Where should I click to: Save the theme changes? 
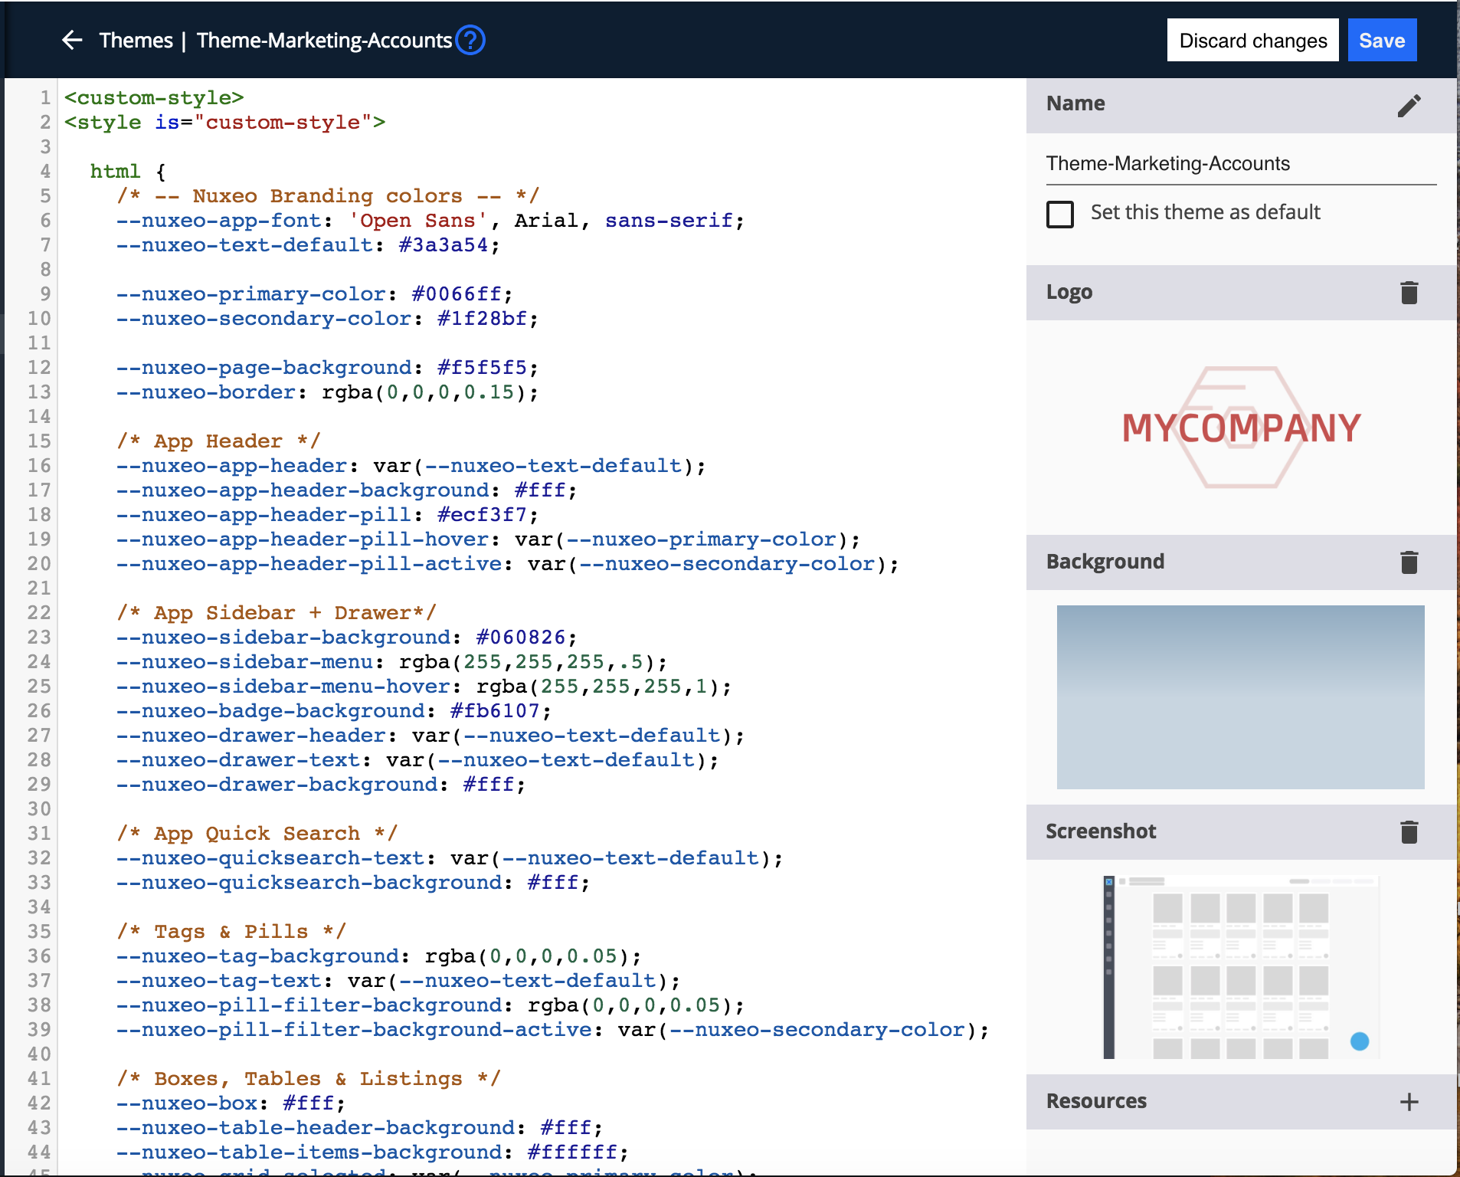tap(1382, 40)
